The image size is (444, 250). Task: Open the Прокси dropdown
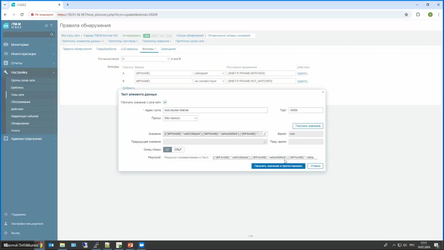pyautogui.click(x=180, y=118)
